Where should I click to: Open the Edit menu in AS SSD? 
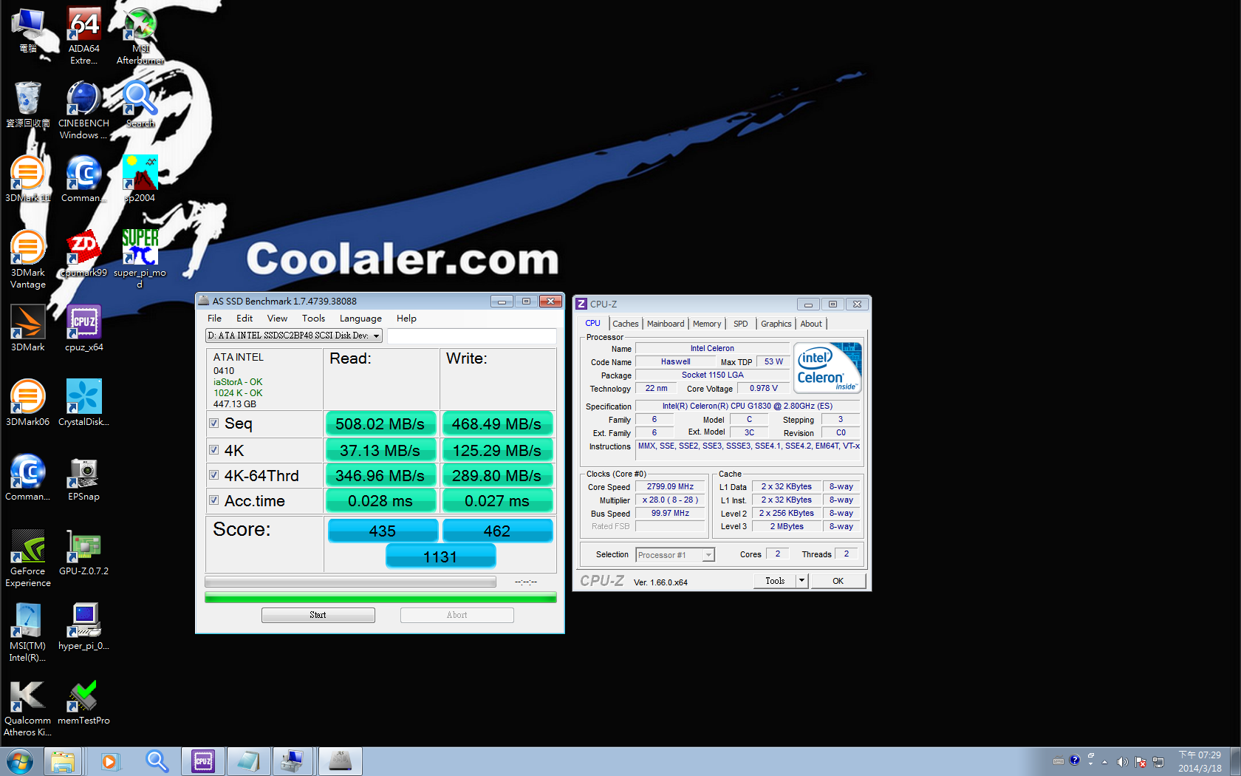click(245, 319)
